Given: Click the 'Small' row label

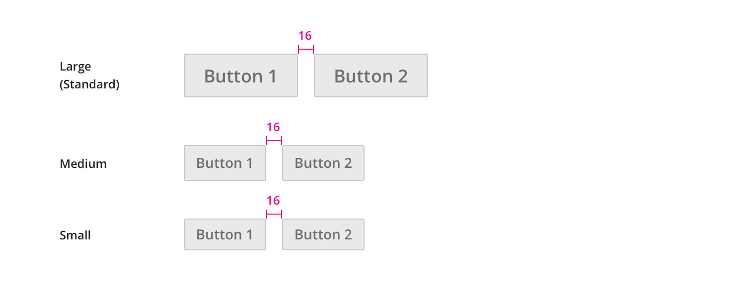Looking at the screenshot, I should 75,235.
